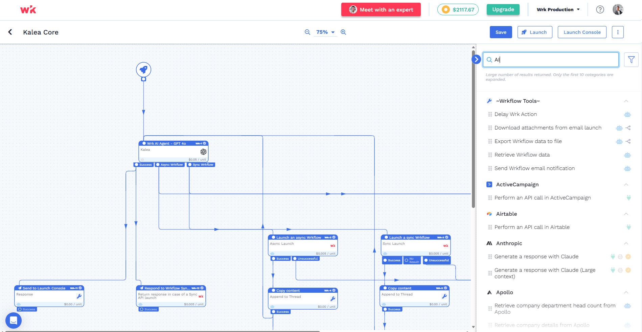Viewport: 642px width, 332px height.
Task: Click into the Wrk Action search field
Action: 551,60
